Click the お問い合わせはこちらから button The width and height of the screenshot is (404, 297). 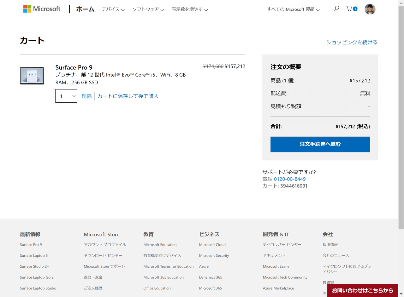click(x=362, y=290)
